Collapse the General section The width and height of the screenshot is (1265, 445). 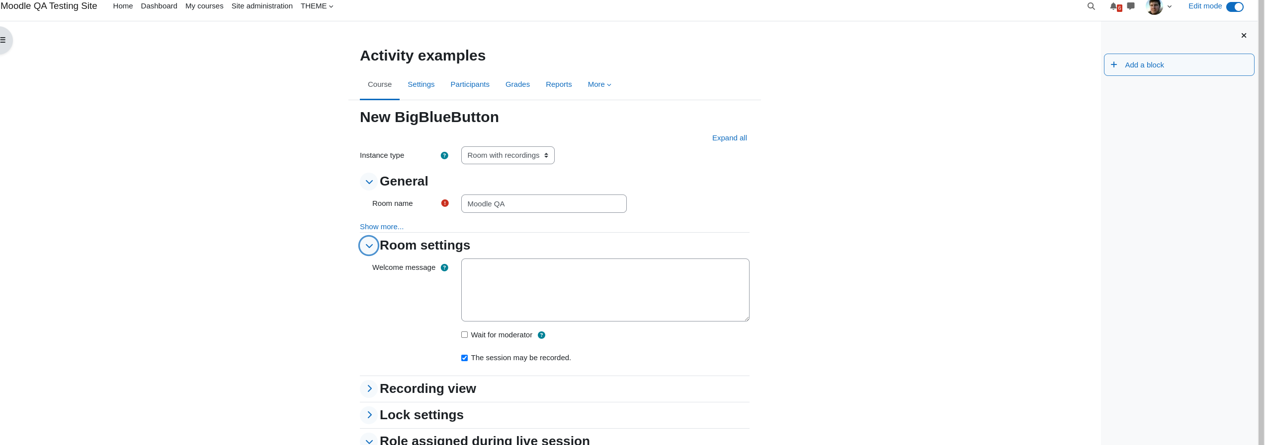tap(369, 182)
